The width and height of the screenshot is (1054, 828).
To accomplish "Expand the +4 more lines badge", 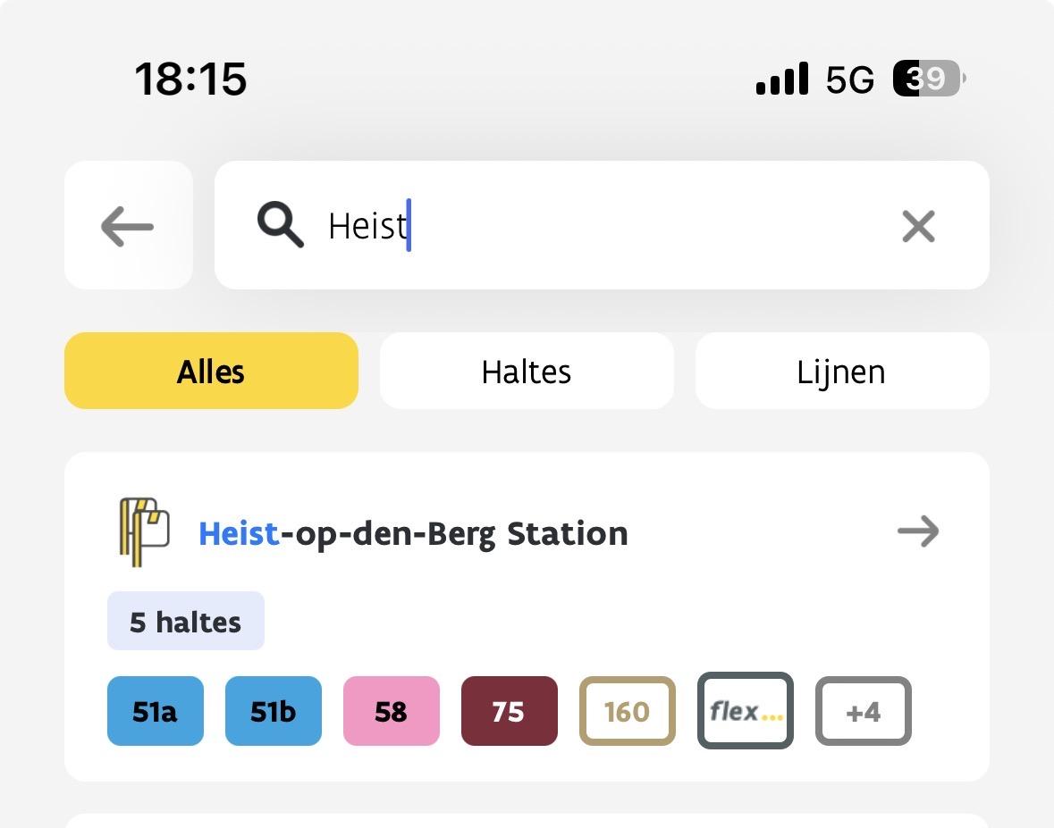I will point(863,711).
